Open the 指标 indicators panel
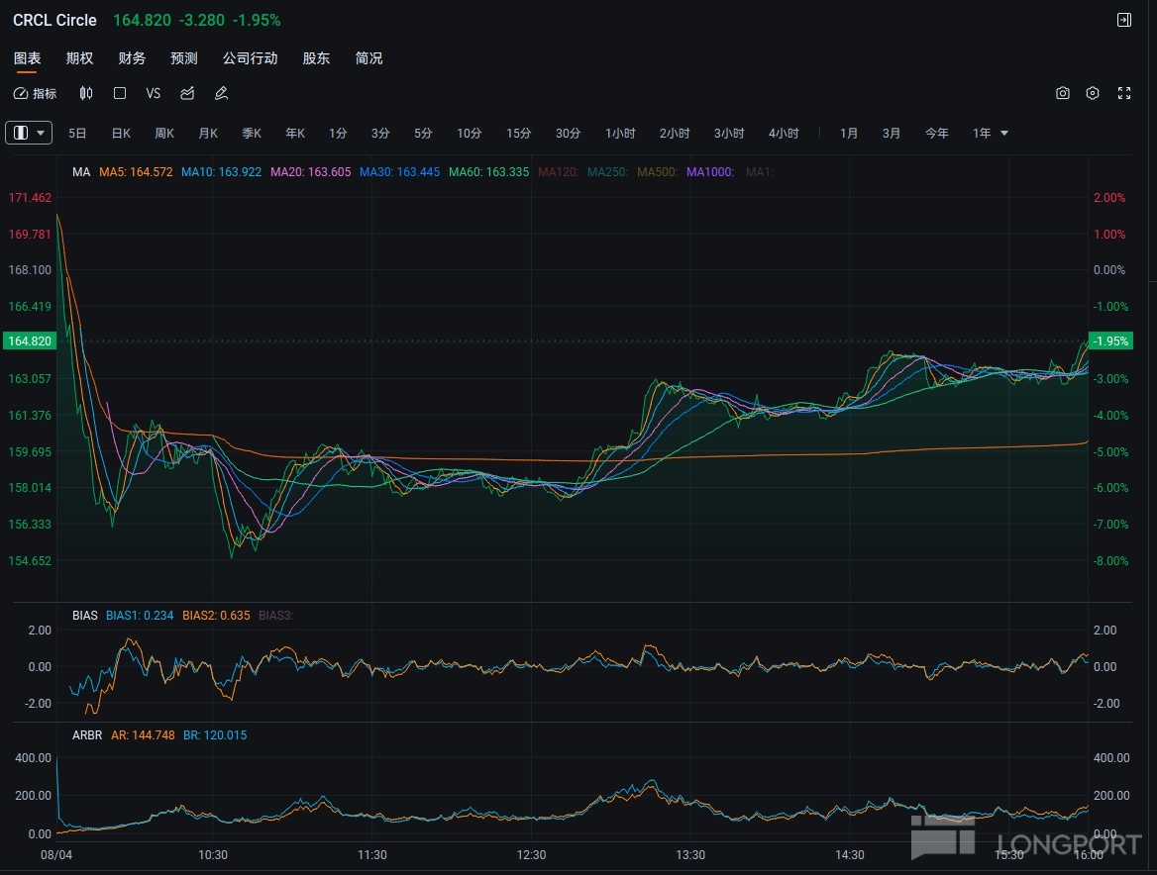 (35, 93)
